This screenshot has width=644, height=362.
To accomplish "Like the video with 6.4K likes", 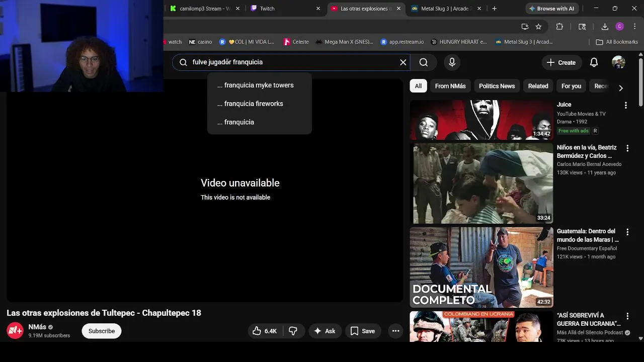I will tap(265, 331).
